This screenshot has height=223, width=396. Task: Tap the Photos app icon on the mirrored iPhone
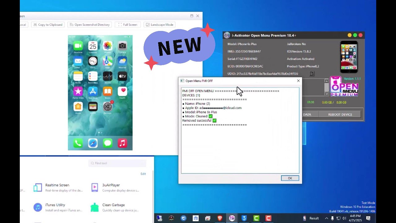[108, 46]
